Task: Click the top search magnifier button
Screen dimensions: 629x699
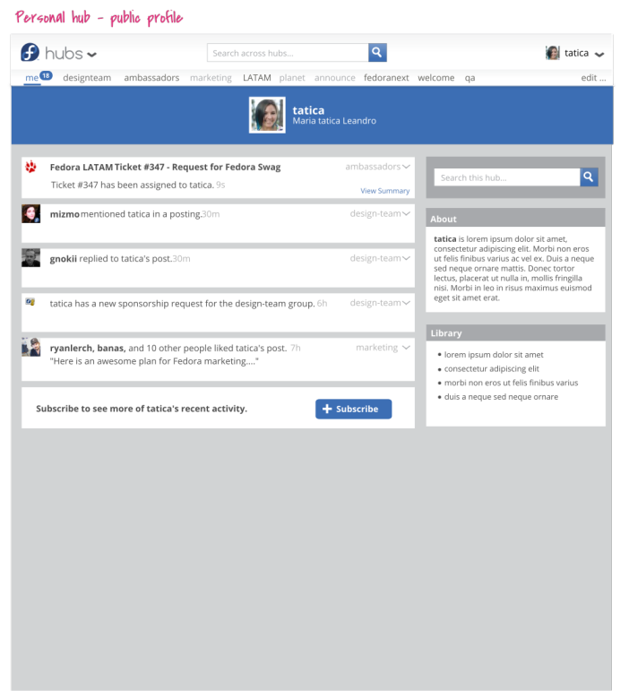Action: [377, 53]
